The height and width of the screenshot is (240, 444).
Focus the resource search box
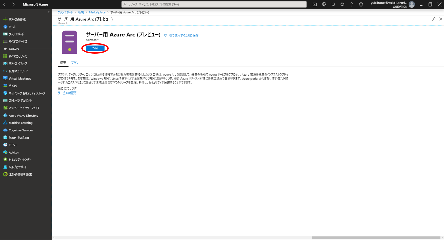pyautogui.click(x=214, y=4)
